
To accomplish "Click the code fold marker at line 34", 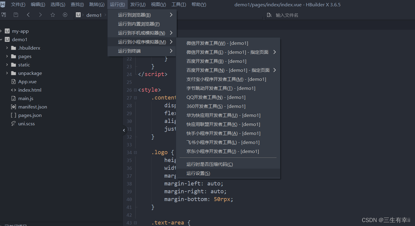I will click(x=135, y=152).
